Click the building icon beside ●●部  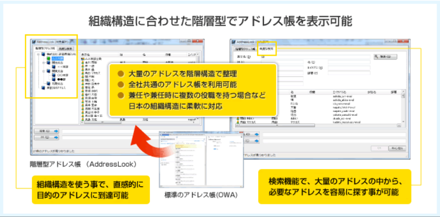click(54, 80)
